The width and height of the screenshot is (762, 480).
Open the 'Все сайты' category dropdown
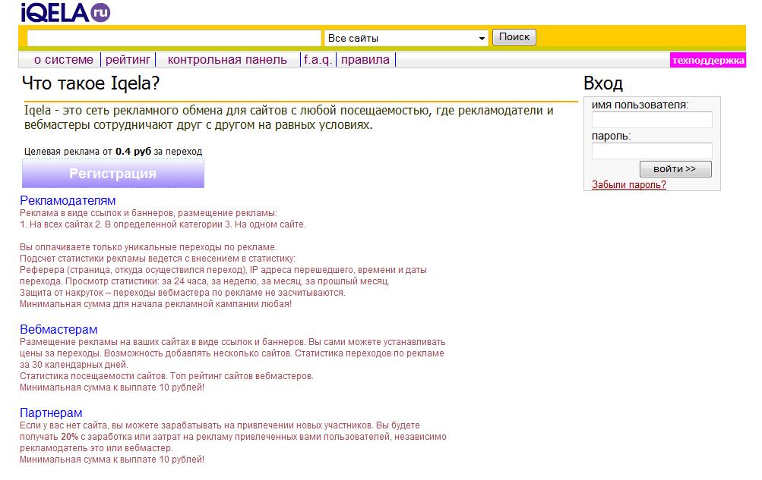(406, 38)
